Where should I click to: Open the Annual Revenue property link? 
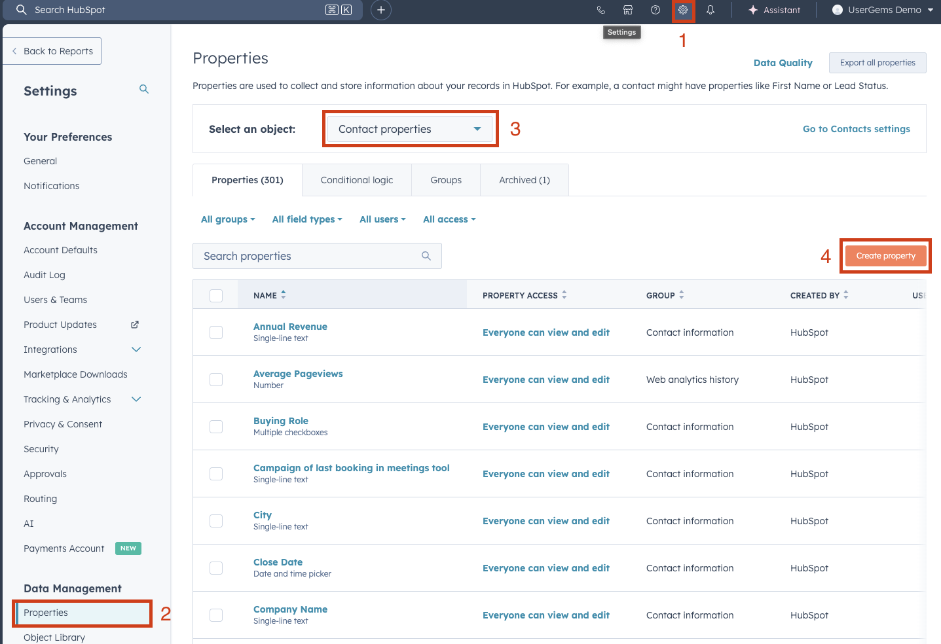tap(290, 327)
